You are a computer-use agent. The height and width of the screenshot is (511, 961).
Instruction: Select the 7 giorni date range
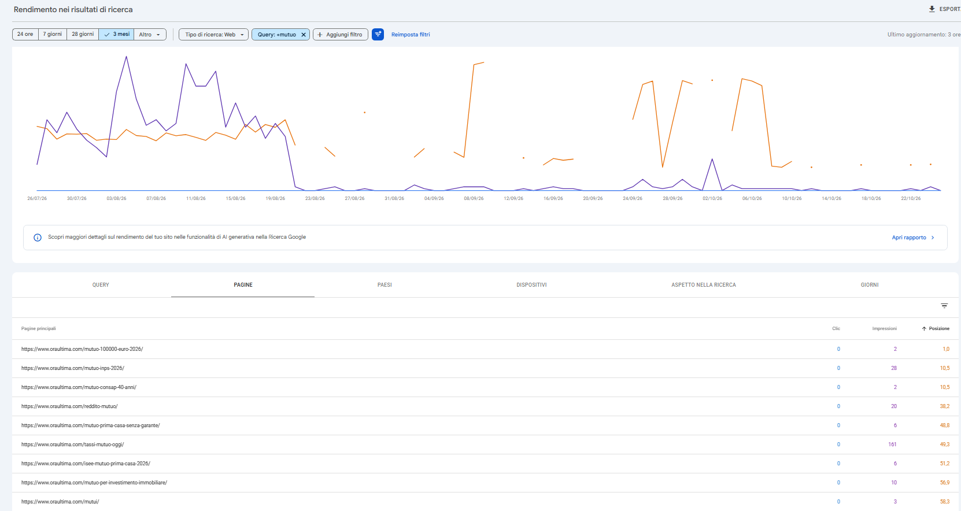(x=53, y=34)
